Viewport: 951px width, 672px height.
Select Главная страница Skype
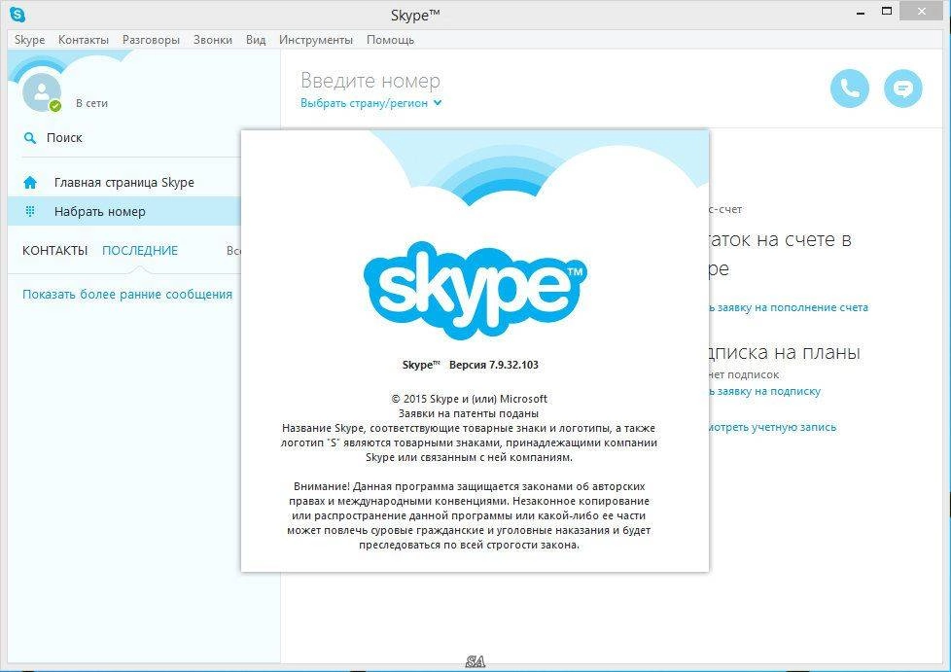coord(124,182)
